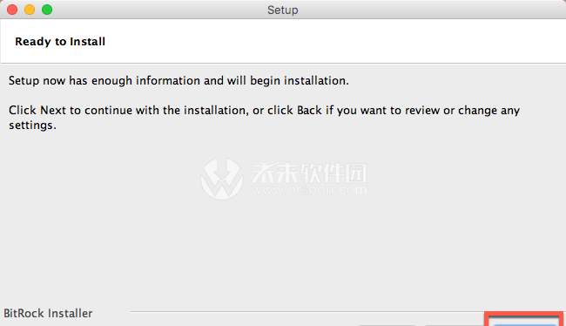
Task: Click the white header panel area
Action: pyautogui.click(x=283, y=41)
